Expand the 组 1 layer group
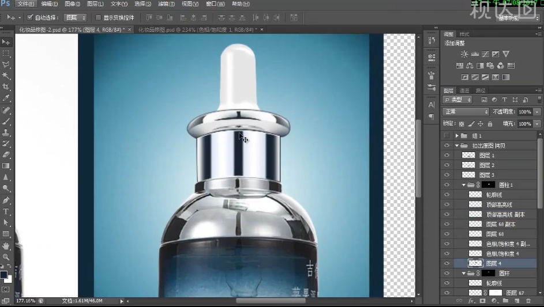The height and width of the screenshot is (307, 544). point(457,136)
